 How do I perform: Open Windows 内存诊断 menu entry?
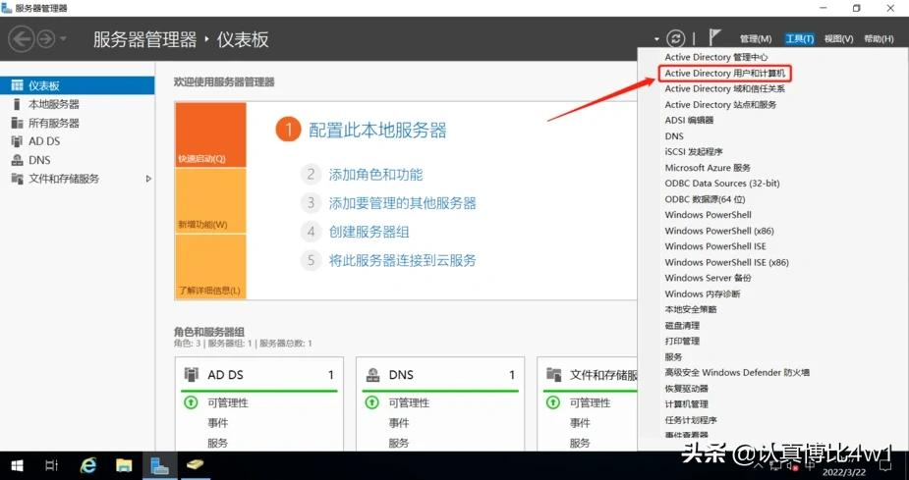703,293
